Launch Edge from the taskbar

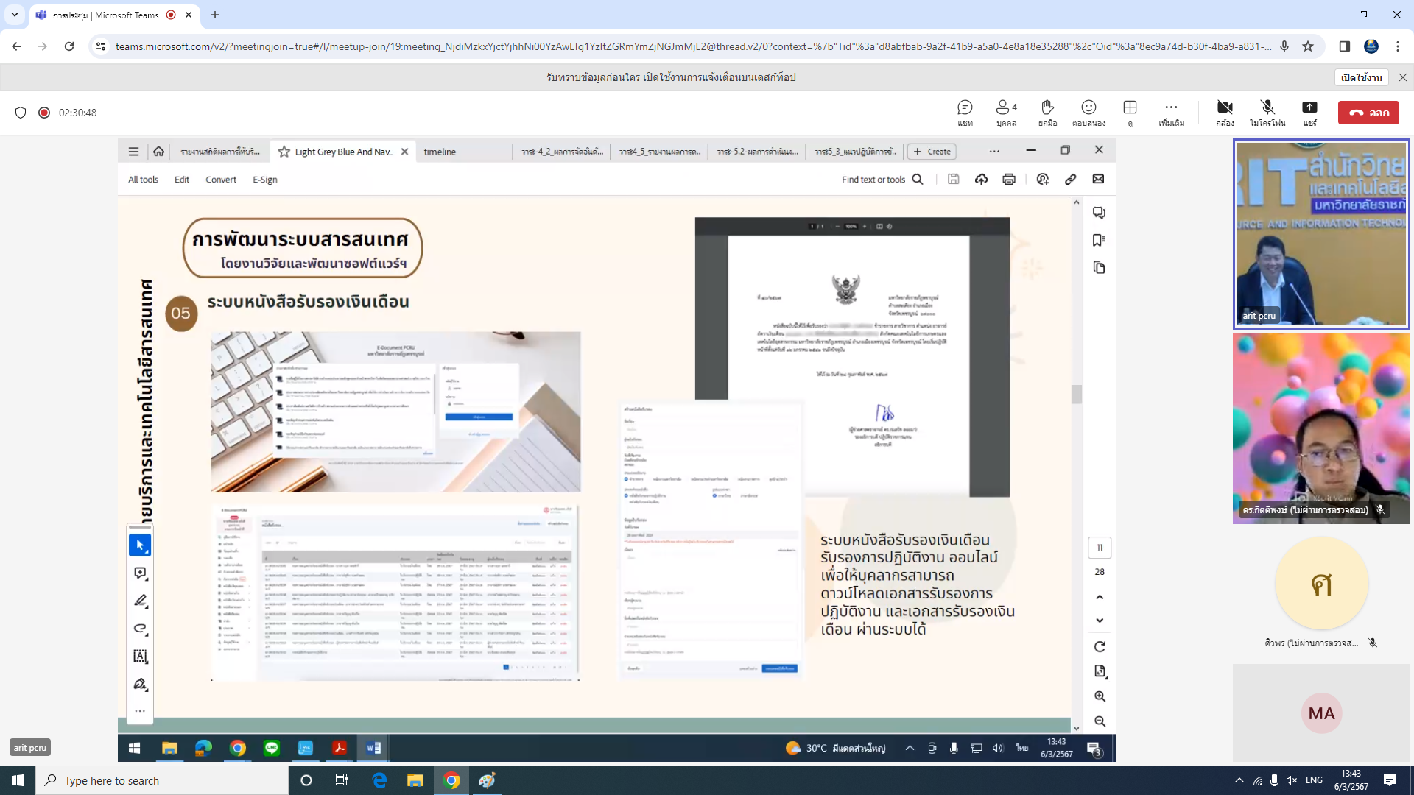pos(379,780)
